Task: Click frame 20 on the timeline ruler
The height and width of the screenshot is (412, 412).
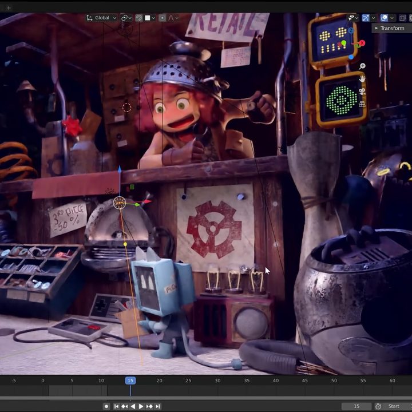Action: point(159,381)
